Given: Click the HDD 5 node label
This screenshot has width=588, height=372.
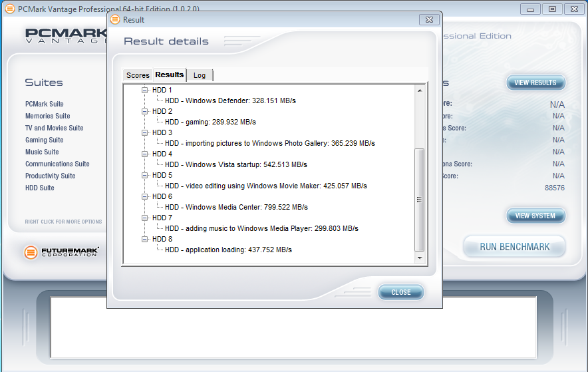Looking at the screenshot, I should click(162, 175).
